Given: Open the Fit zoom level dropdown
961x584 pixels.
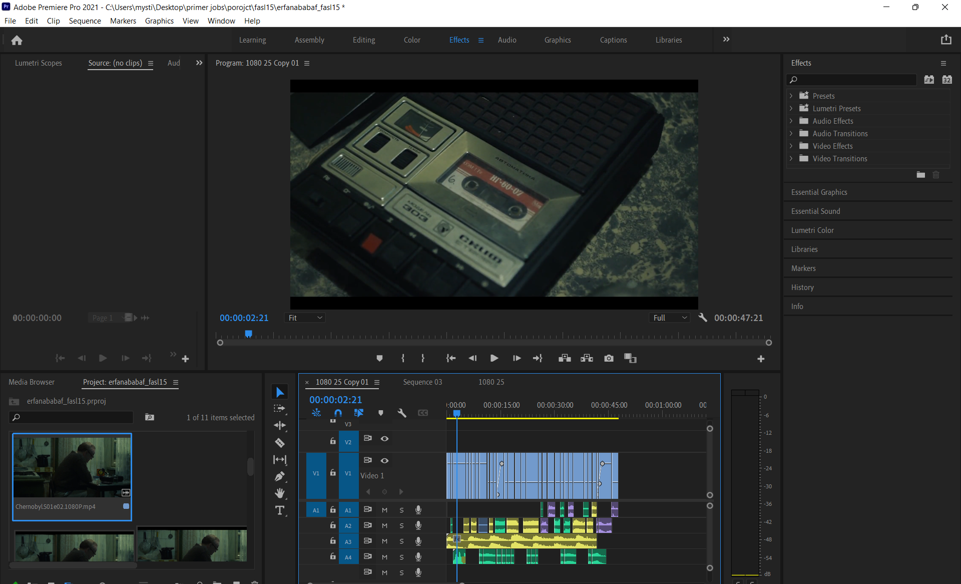Looking at the screenshot, I should click(305, 318).
